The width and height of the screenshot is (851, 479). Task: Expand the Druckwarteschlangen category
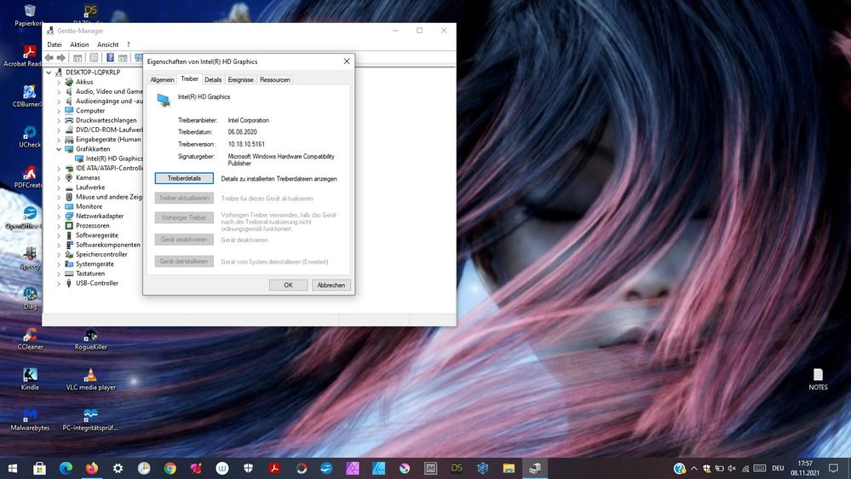point(59,120)
